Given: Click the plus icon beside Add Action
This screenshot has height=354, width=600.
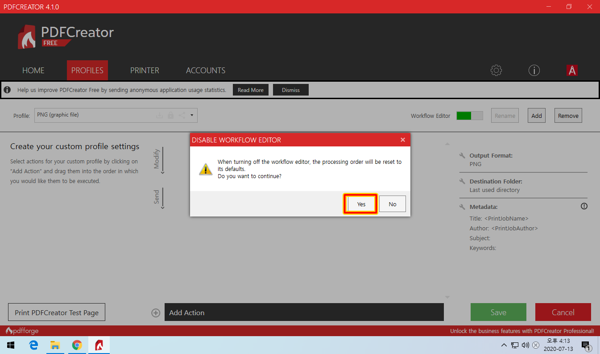Looking at the screenshot, I should [156, 313].
